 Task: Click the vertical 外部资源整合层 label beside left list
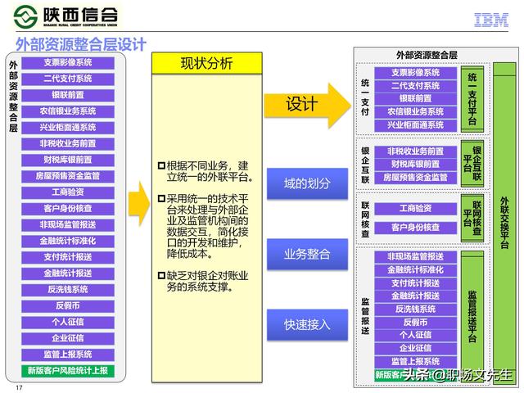[13, 97]
